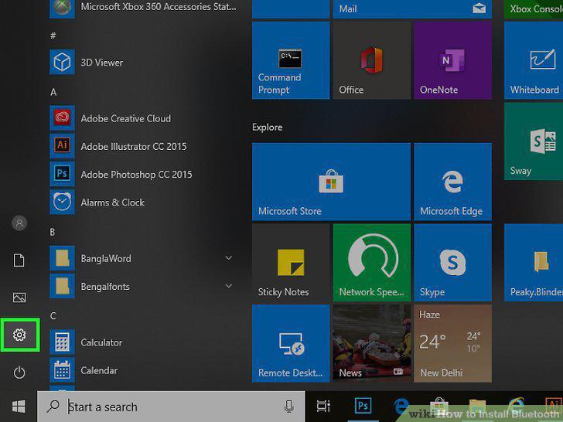This screenshot has width=563, height=422.
Task: Open 3D Viewer from the app list
Action: pyautogui.click(x=144, y=62)
